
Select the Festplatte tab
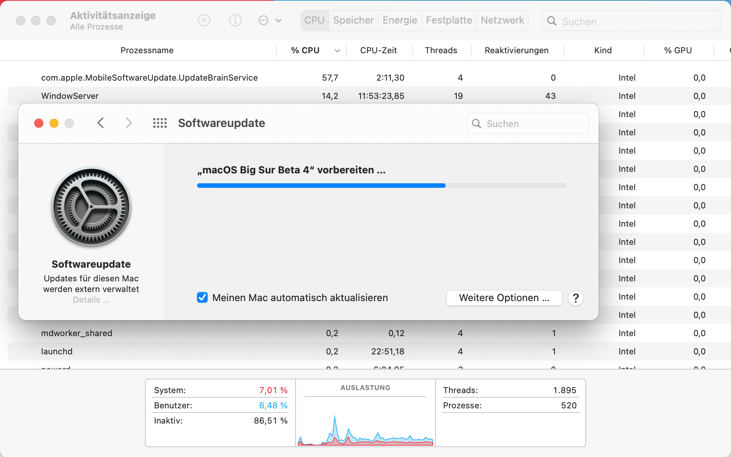click(449, 20)
